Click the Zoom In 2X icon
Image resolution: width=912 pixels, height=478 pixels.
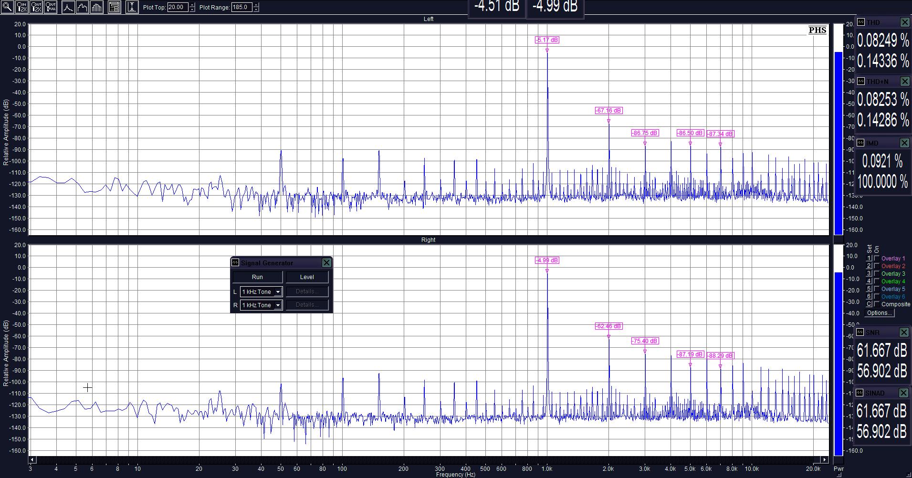pyautogui.click(x=21, y=7)
